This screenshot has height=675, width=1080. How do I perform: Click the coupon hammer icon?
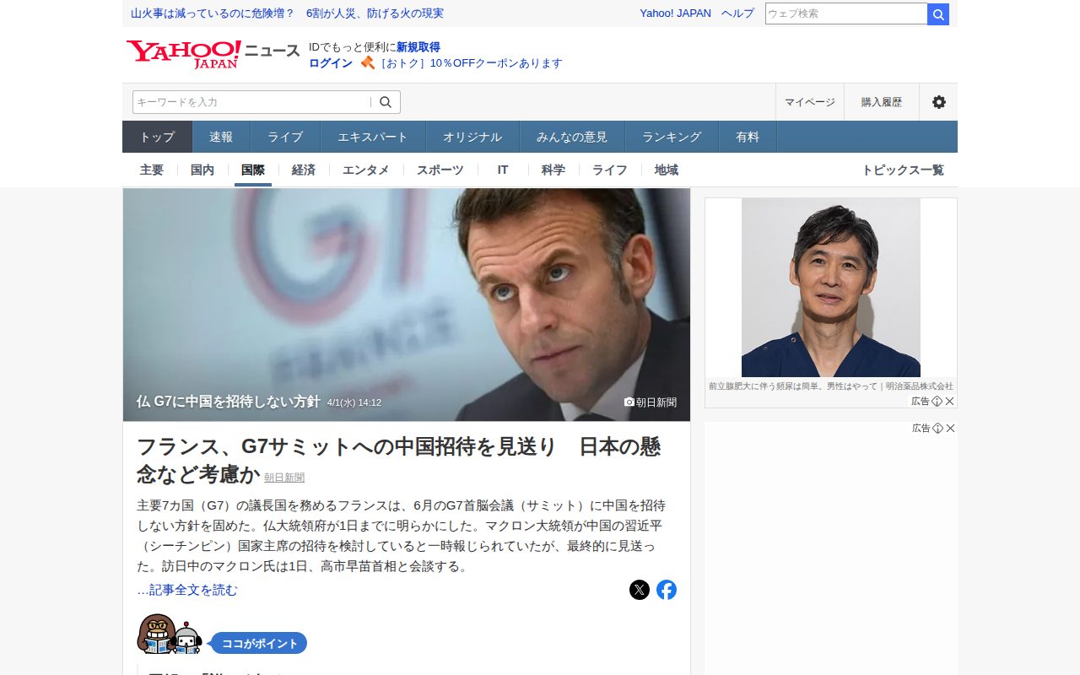[x=367, y=62]
